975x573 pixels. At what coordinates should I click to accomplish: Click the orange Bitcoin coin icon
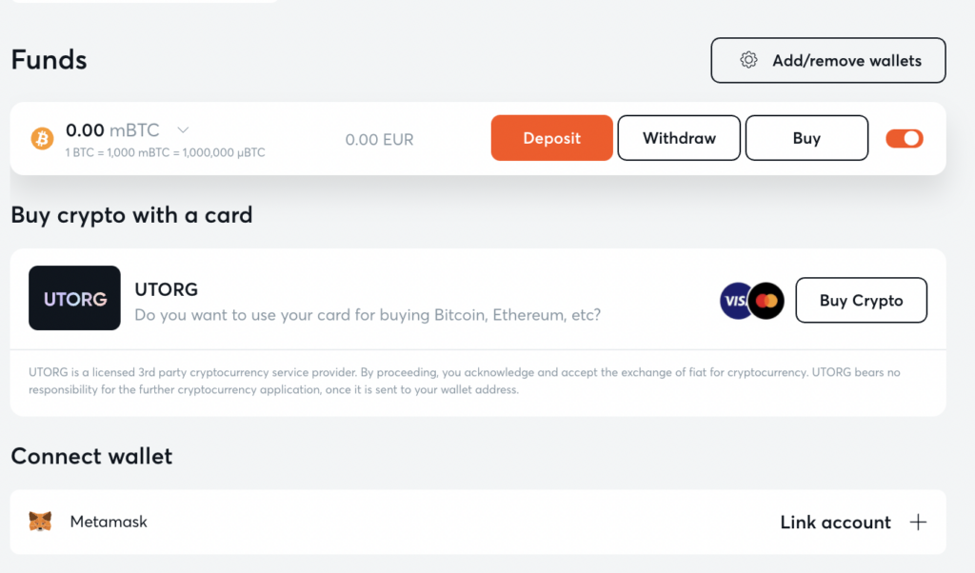click(42, 138)
